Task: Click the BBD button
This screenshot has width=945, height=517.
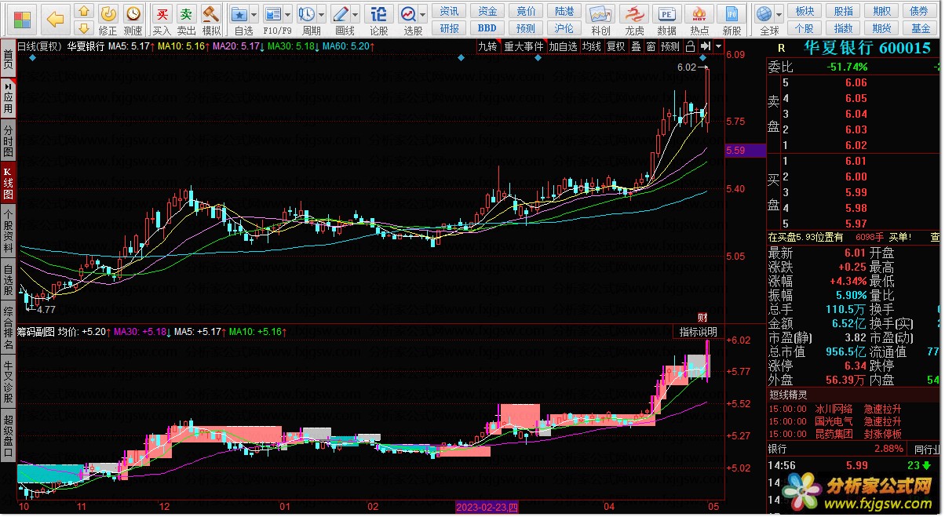Action: tap(487, 28)
